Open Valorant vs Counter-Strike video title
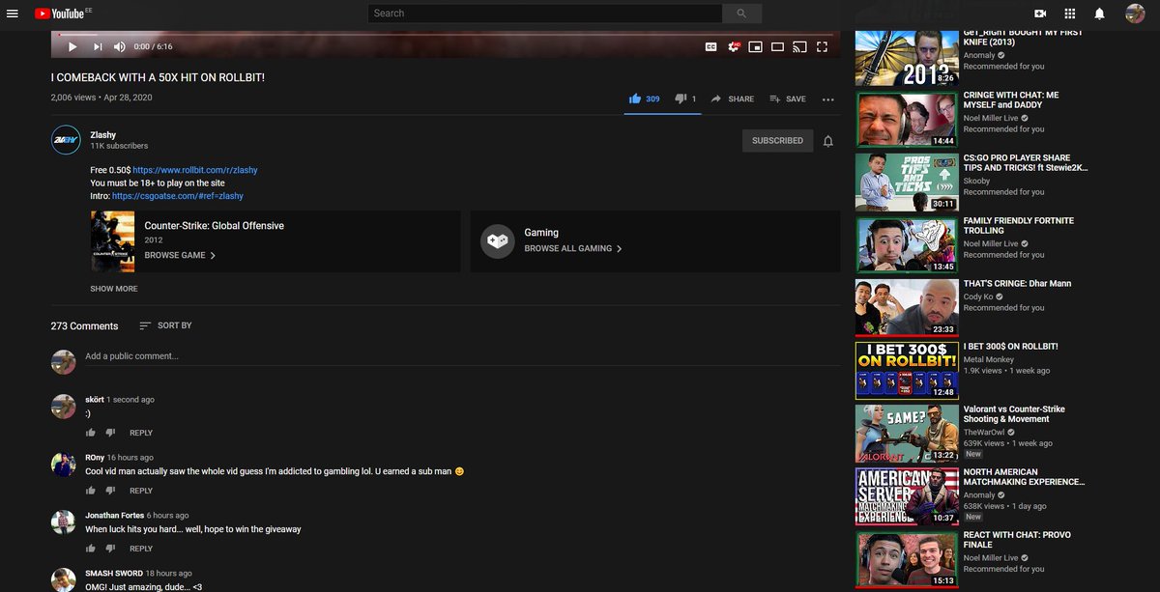 (1014, 414)
